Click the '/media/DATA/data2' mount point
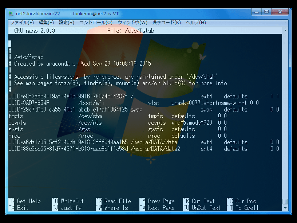The height and width of the screenshot is (223, 297). [x=155, y=149]
